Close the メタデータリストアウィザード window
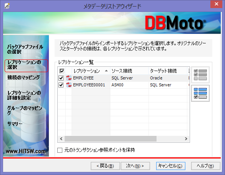Image resolution: width=225 pixels, height=175 pixels. coord(216,4)
